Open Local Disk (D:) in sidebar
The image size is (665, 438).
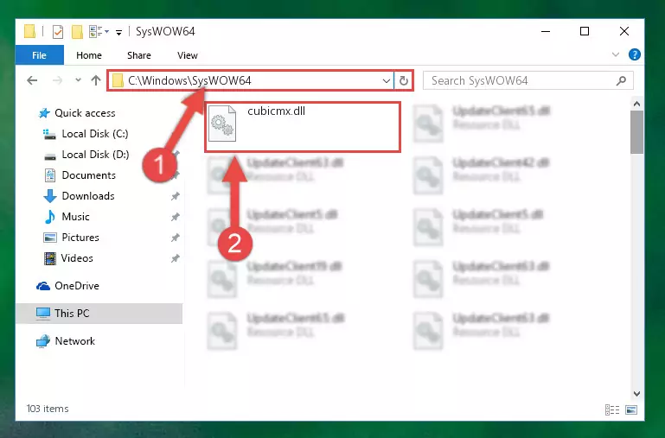pos(95,155)
